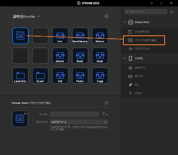The height and width of the screenshot is (155, 178).
Task: Close the Stream Deck window
Action: 171,3
